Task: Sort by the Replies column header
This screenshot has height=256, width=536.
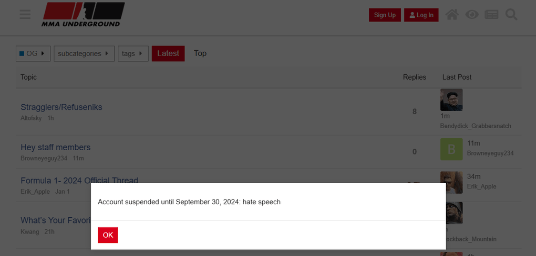Action: [414, 77]
